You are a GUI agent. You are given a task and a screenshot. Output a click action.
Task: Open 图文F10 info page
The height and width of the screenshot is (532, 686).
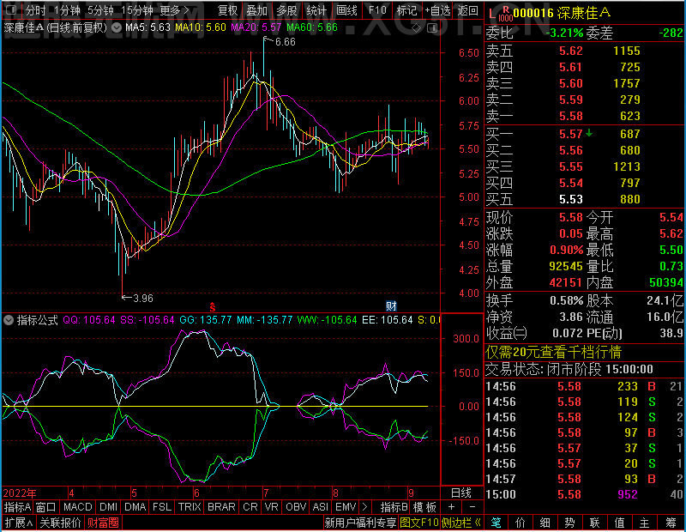coord(419,523)
